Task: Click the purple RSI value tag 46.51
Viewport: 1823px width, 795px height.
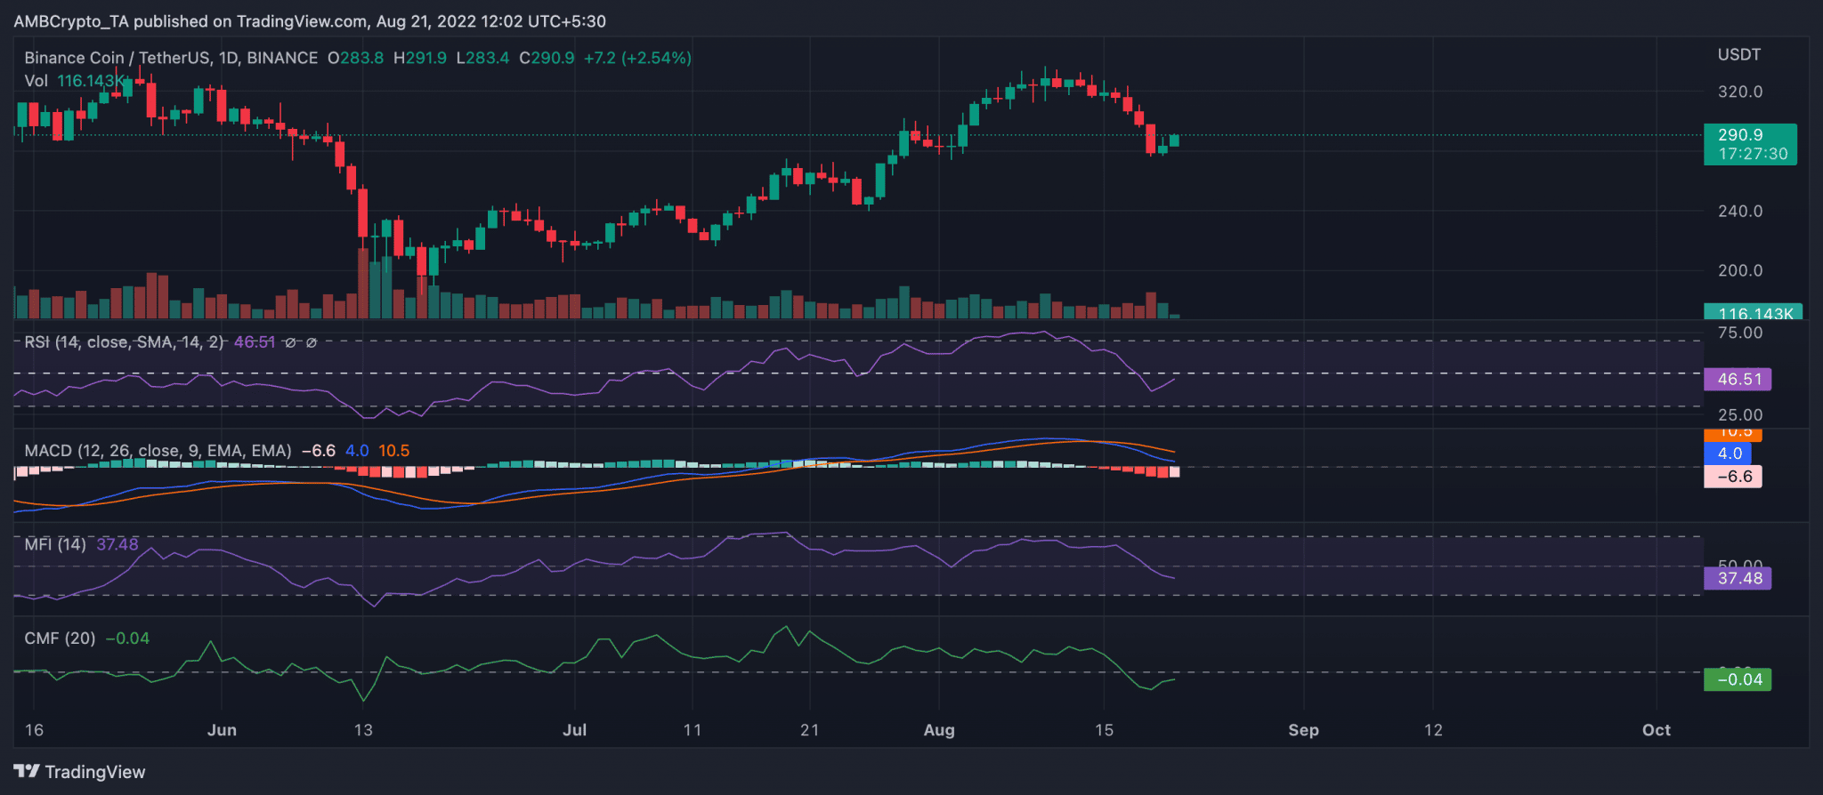Action: pyautogui.click(x=1738, y=380)
